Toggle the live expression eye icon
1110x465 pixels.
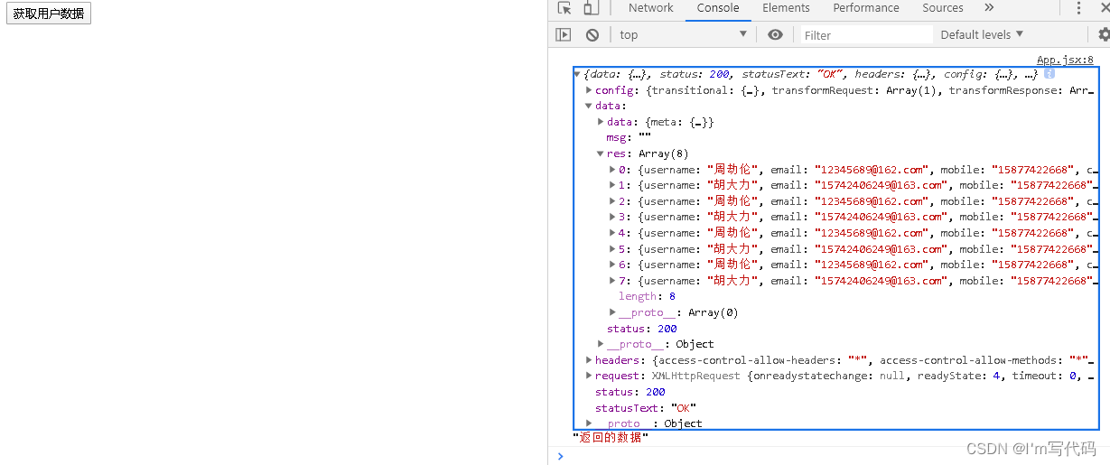(775, 35)
